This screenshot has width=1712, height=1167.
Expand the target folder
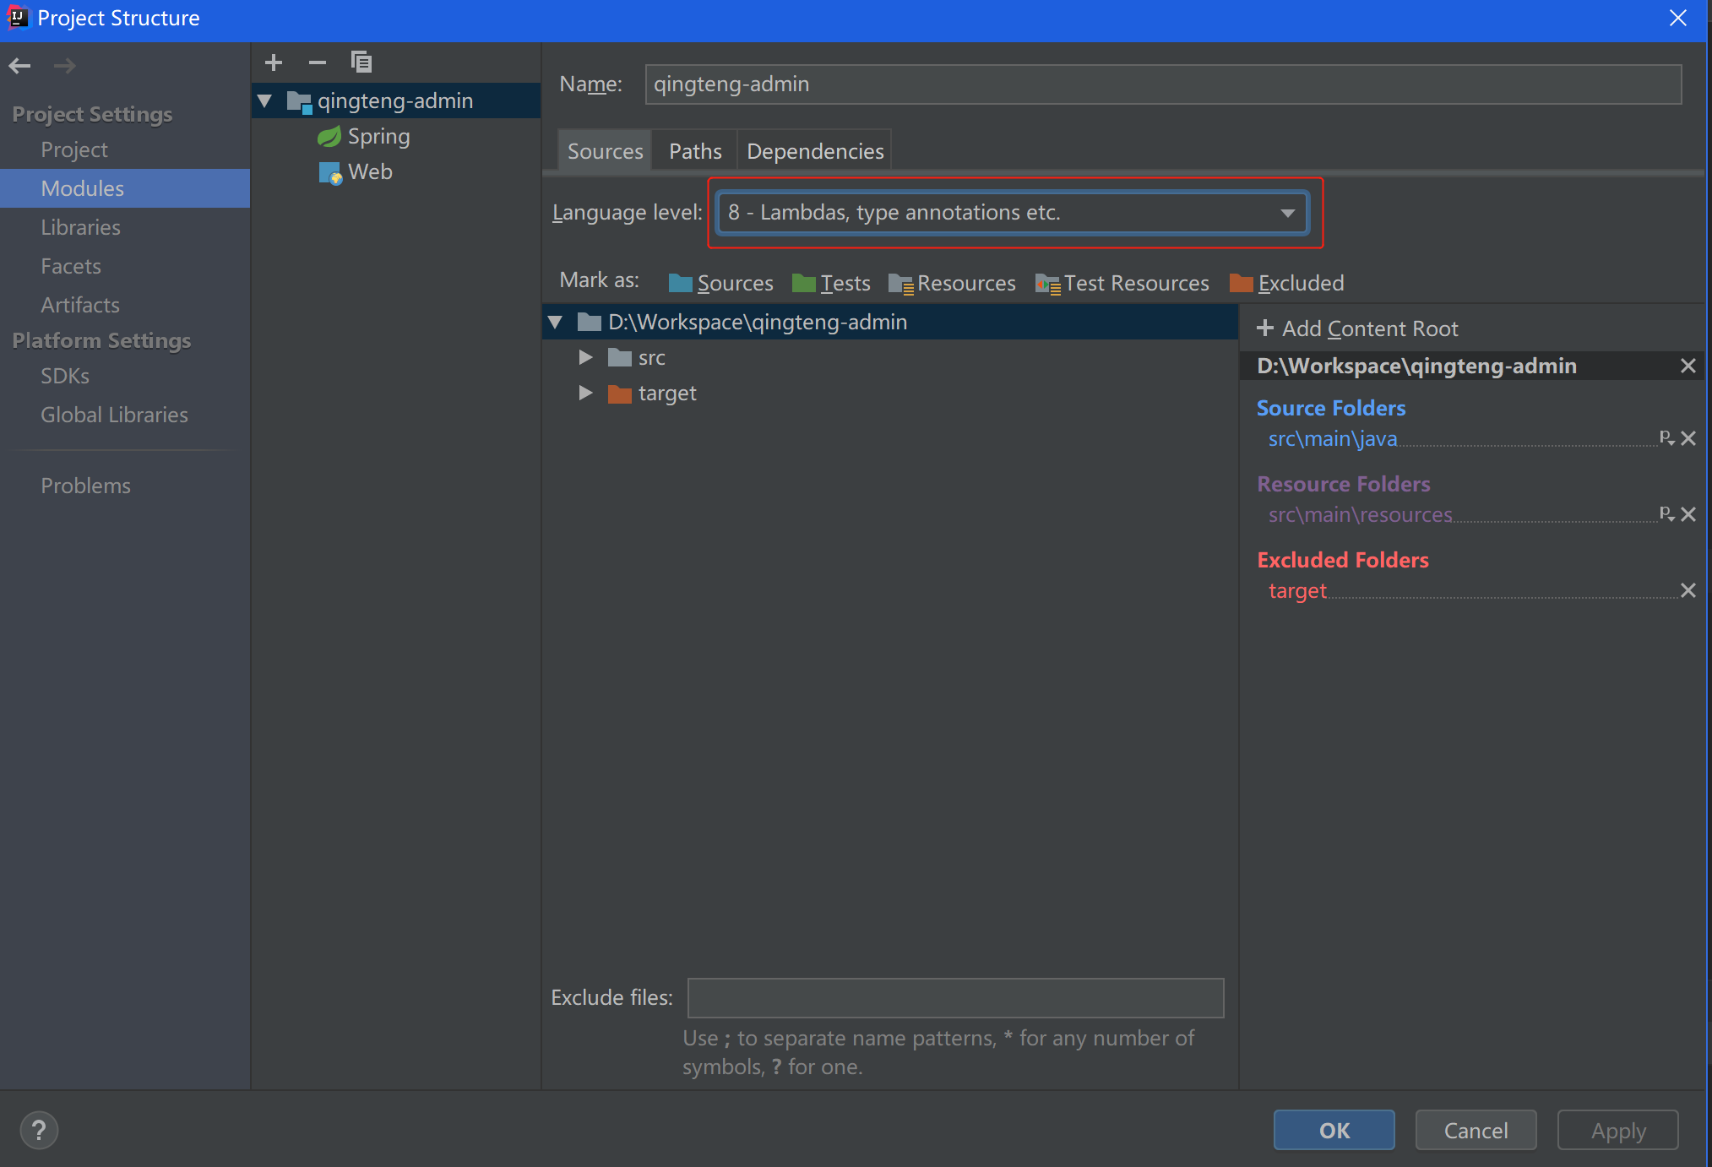tap(586, 393)
